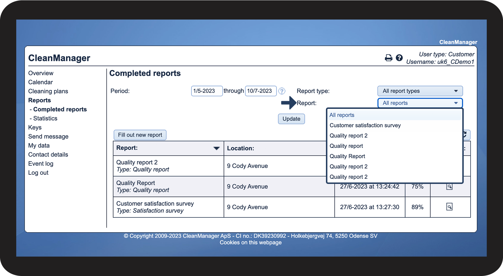The height and width of the screenshot is (276, 503).
Task: Click Log out in sidebar
Action: pyautogui.click(x=38, y=173)
